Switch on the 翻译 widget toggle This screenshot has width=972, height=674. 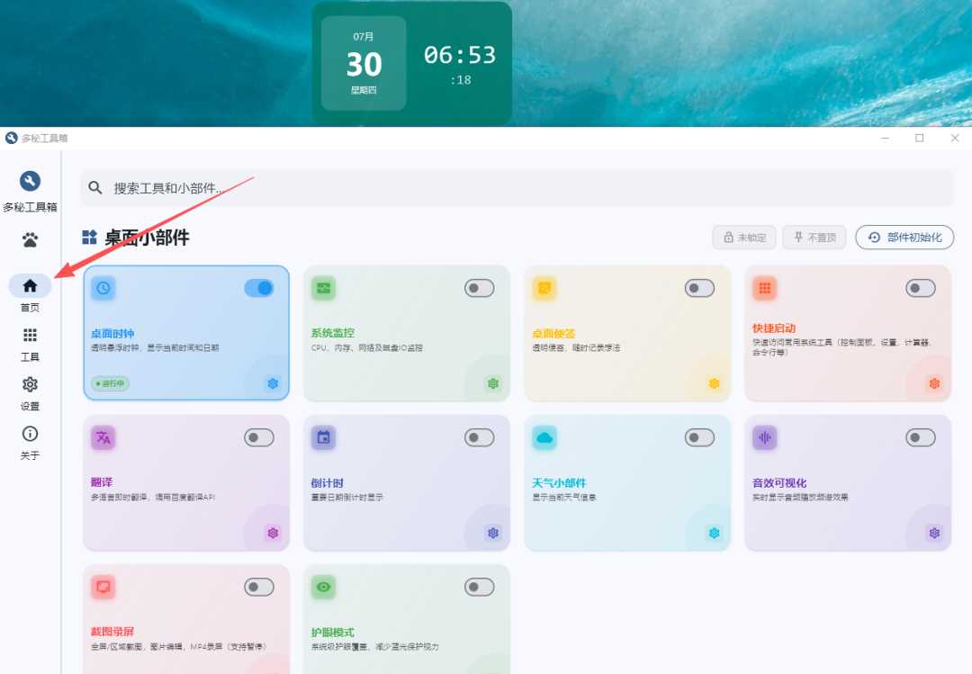click(x=259, y=437)
